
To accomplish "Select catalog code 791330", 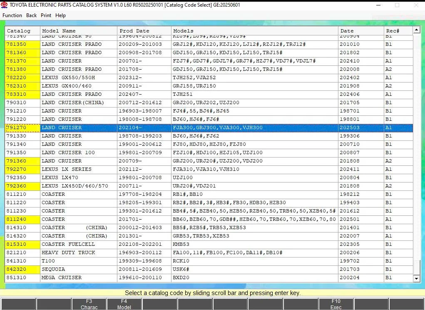I will pos(22,136).
